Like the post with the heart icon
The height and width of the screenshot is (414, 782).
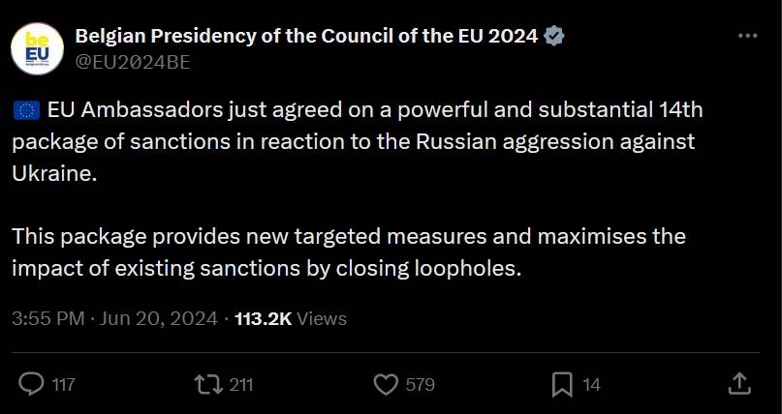(386, 384)
